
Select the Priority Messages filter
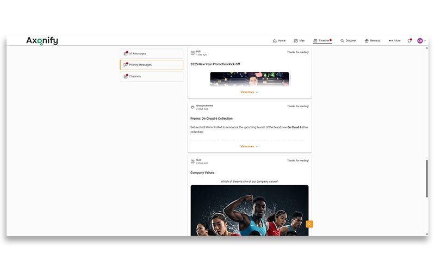tap(151, 65)
